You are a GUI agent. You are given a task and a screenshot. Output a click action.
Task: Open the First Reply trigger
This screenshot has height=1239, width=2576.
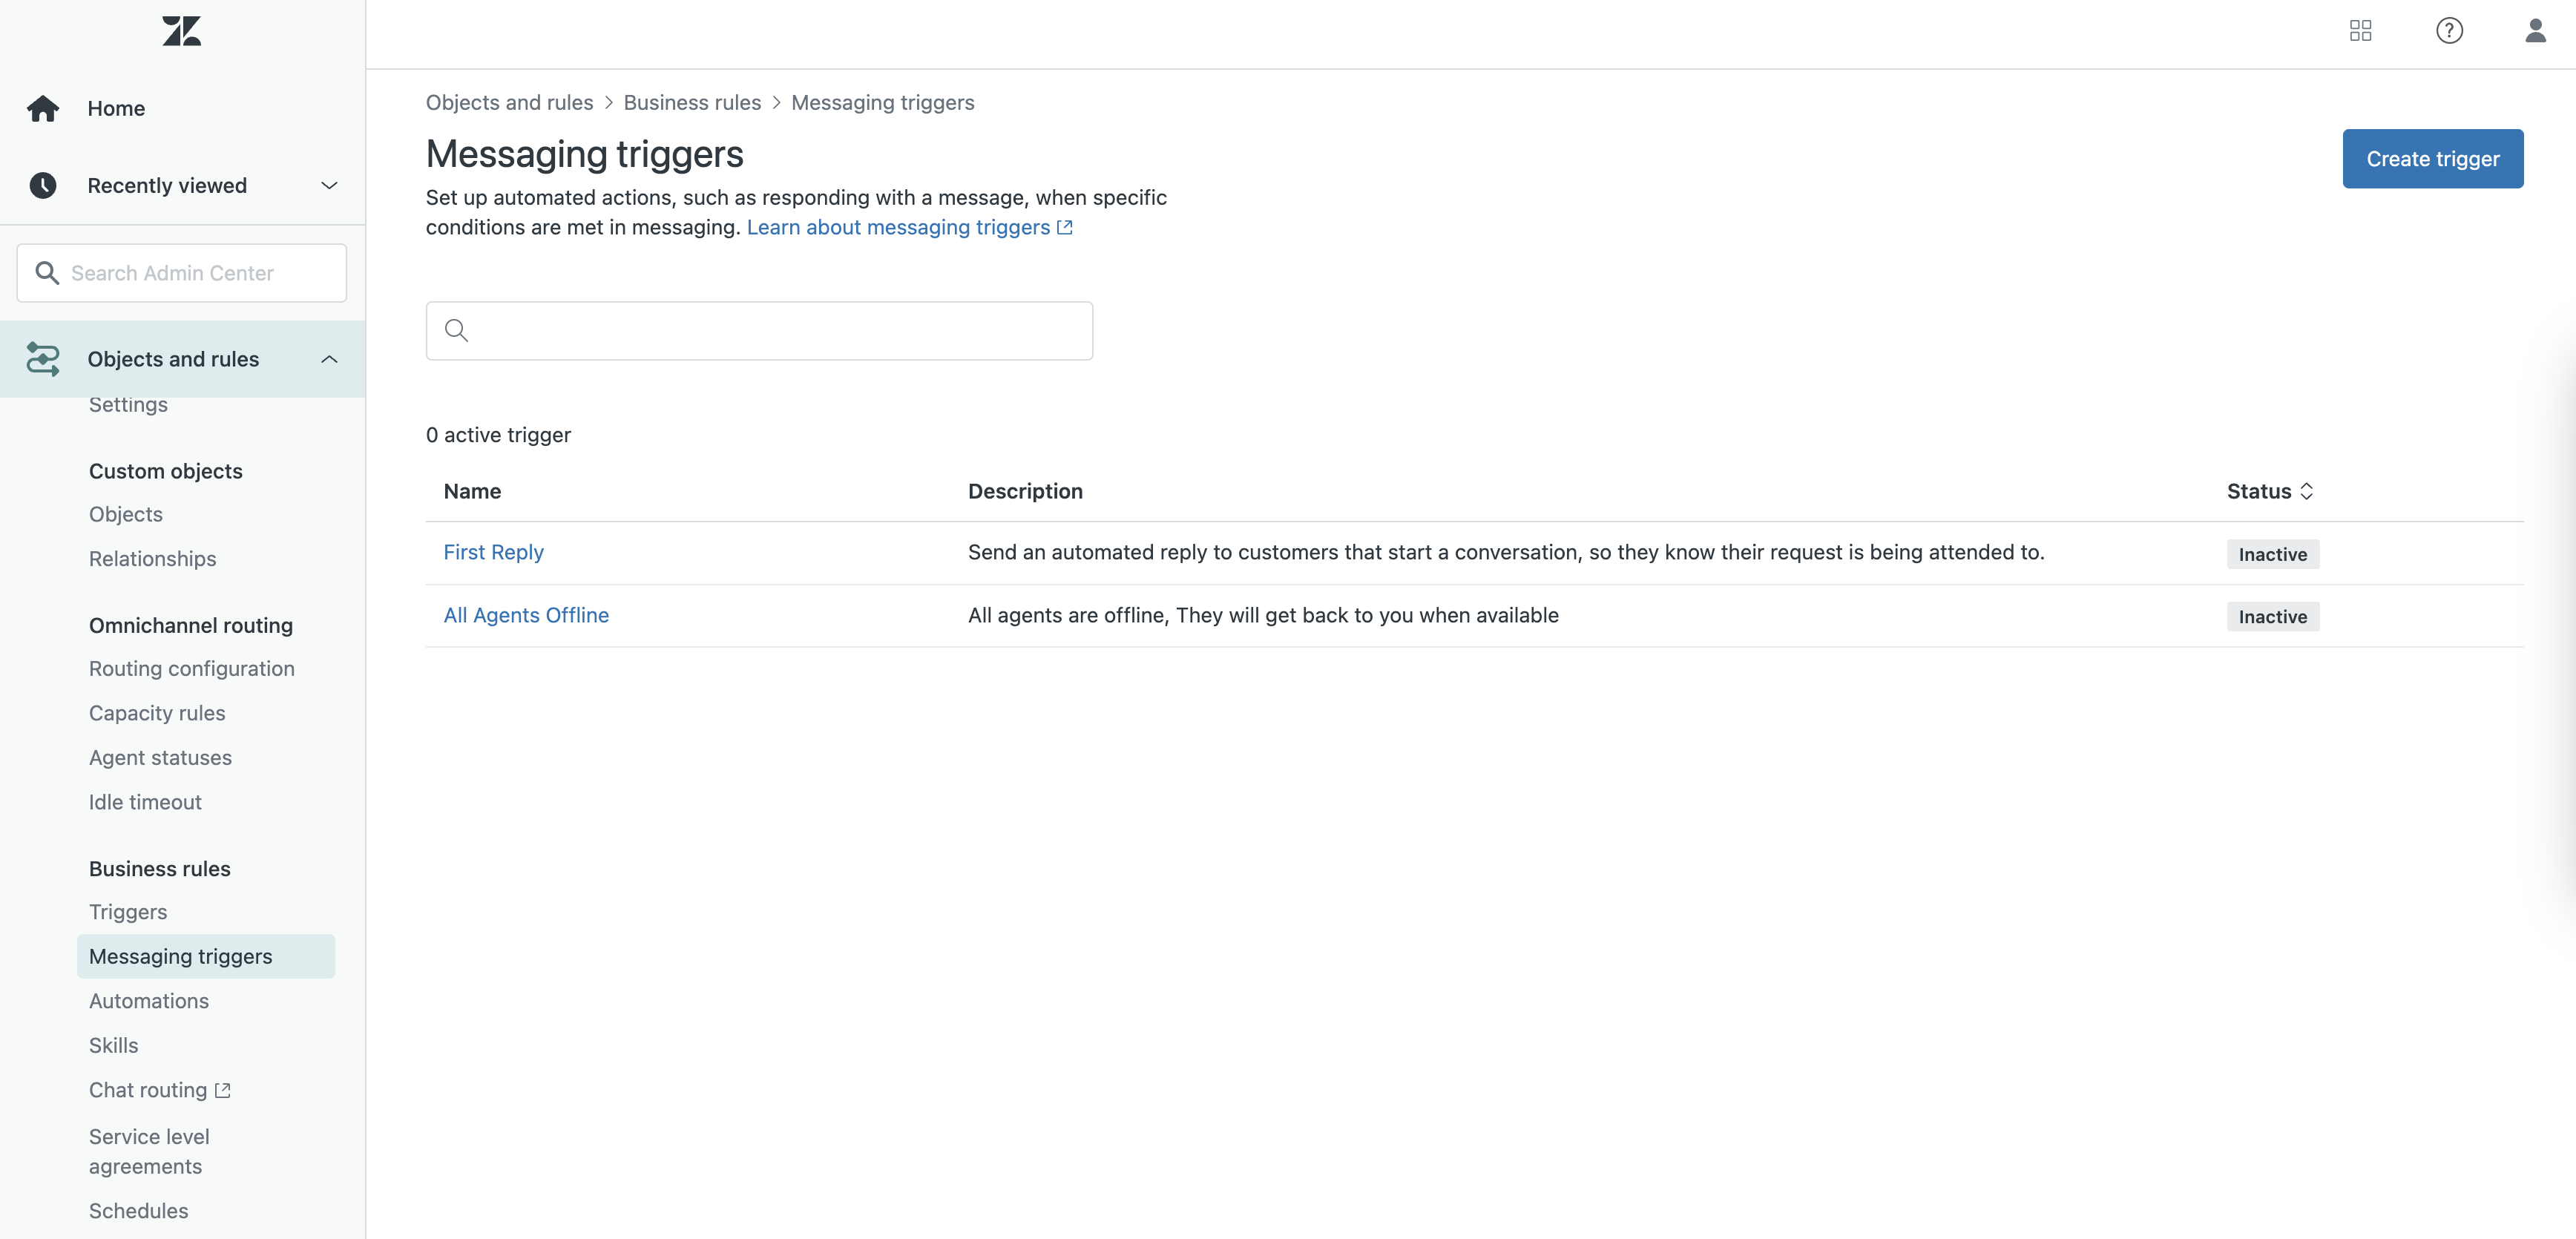pyautogui.click(x=493, y=552)
